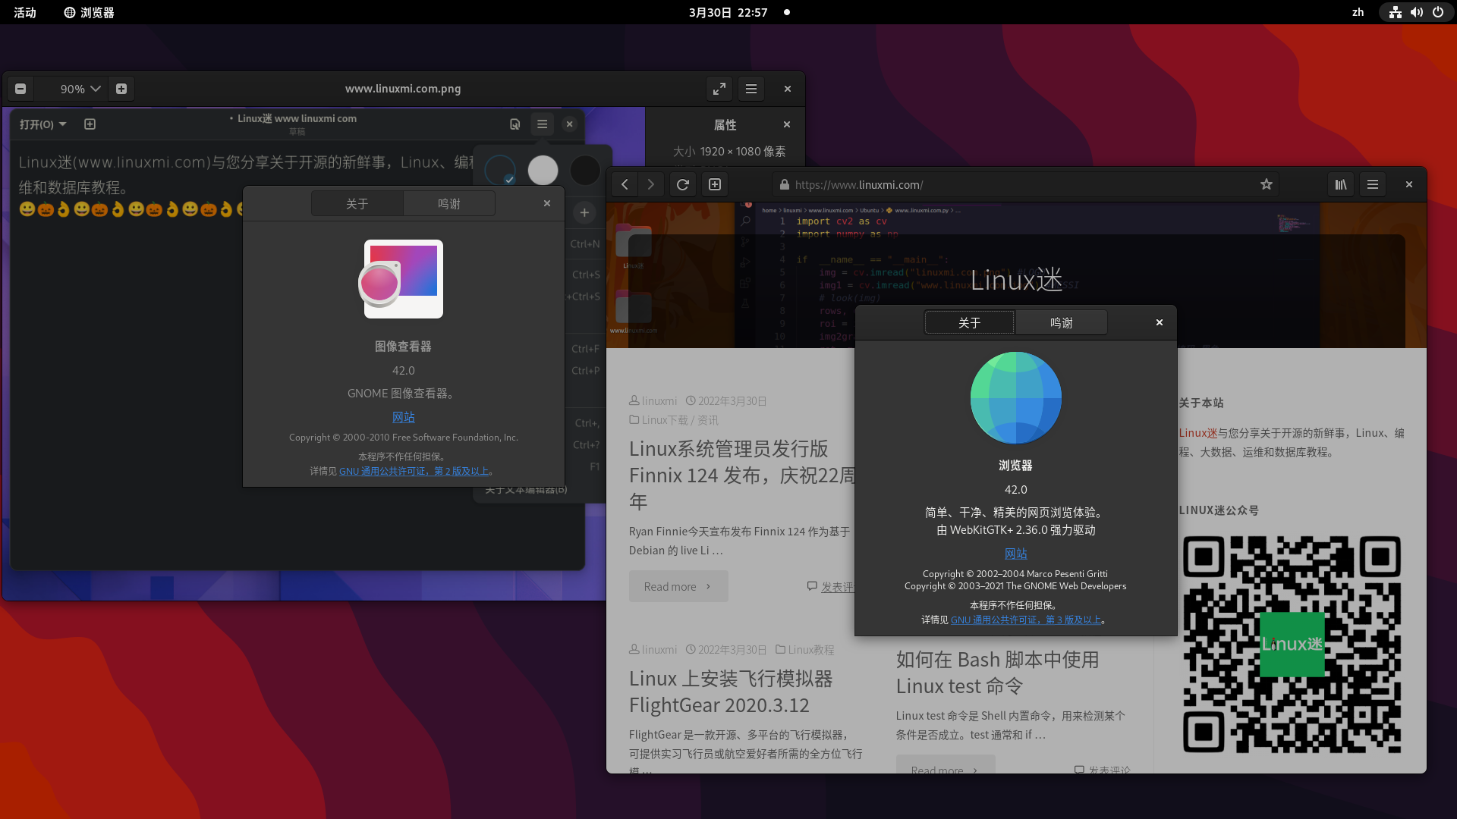
Task: Select the light theme circle swatch
Action: tap(543, 171)
